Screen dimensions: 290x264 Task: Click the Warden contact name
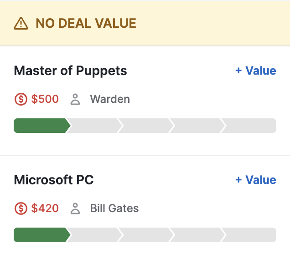110,99
